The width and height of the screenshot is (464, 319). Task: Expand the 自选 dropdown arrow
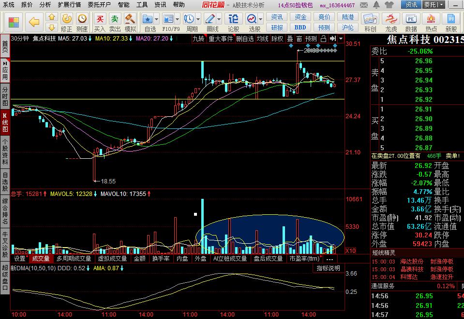pyautogui.click(x=157, y=19)
